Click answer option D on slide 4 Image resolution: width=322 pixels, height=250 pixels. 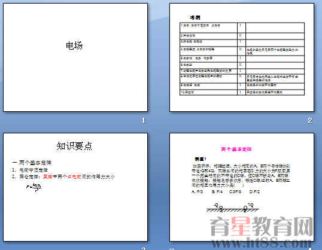[x=254, y=192]
